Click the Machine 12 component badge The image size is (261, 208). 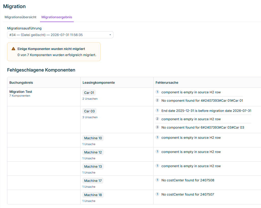point(93,152)
